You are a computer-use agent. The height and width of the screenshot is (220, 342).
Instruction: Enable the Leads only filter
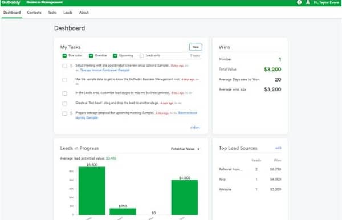pyautogui.click(x=142, y=56)
